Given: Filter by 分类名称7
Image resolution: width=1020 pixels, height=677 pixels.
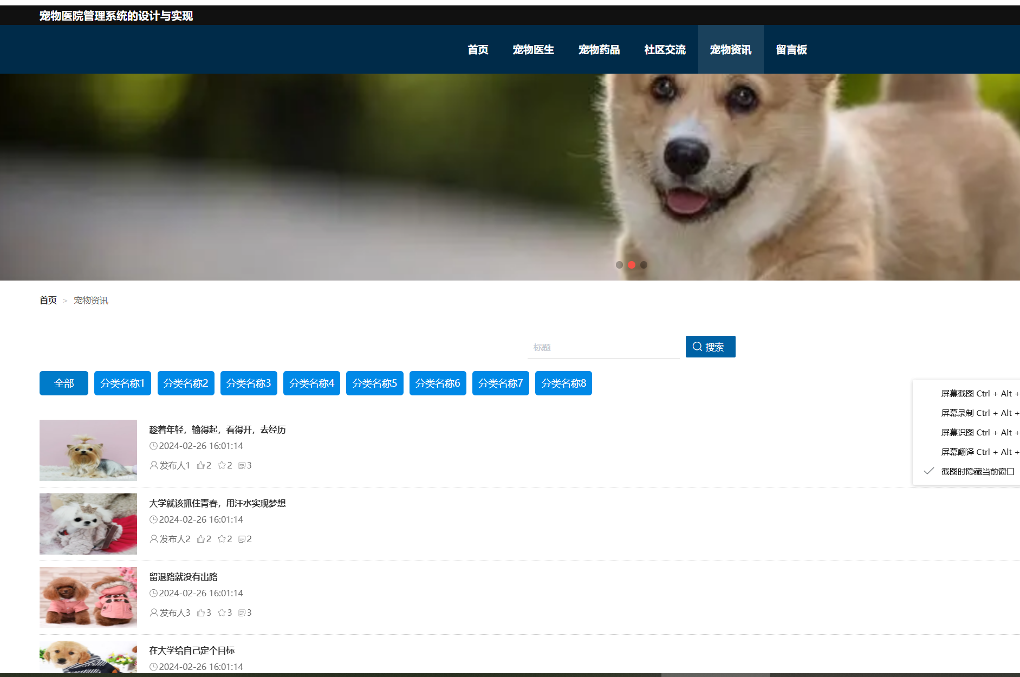Looking at the screenshot, I should point(501,383).
